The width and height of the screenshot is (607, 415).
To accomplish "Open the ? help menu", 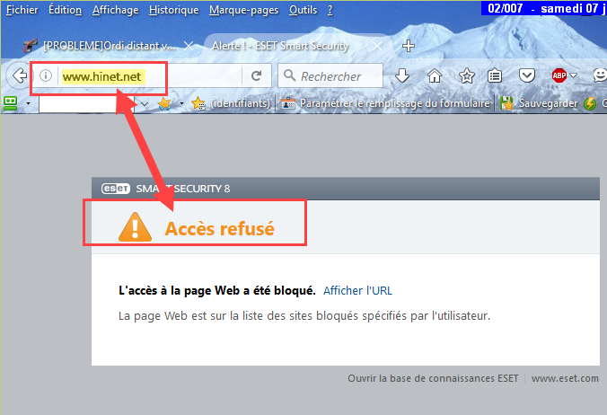I will pyautogui.click(x=330, y=10).
